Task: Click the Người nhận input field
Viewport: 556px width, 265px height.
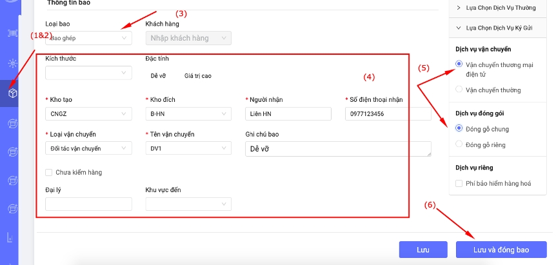Action: (x=288, y=114)
